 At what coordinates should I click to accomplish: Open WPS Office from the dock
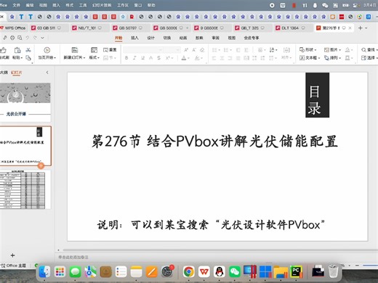click(204, 271)
